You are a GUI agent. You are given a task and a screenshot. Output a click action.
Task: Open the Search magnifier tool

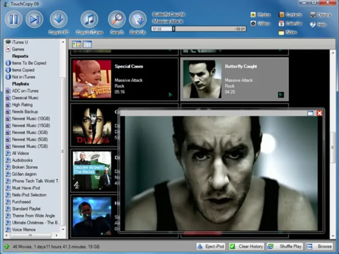tap(117, 20)
